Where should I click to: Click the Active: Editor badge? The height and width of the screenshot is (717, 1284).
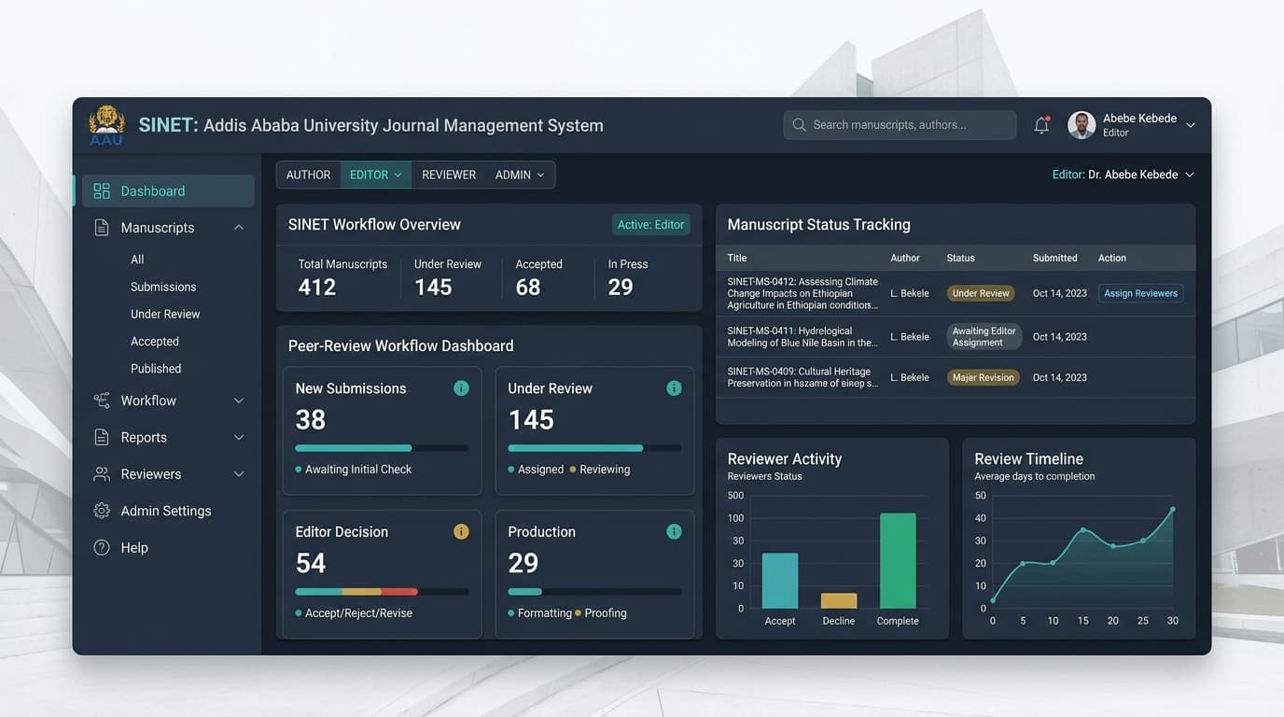(x=650, y=225)
